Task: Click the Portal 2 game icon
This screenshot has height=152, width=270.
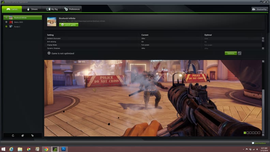Action: point(11,27)
